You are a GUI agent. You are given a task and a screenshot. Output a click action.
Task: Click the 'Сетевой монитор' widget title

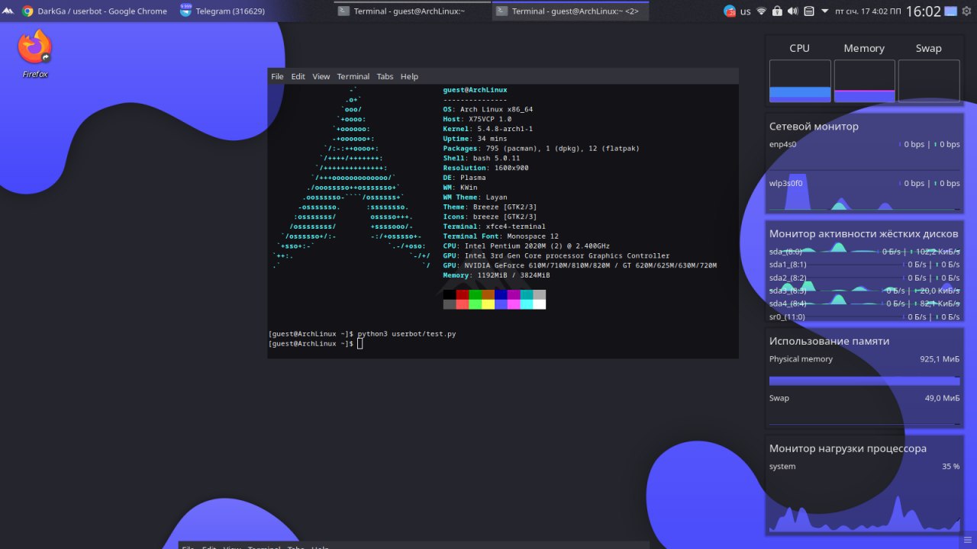pos(814,127)
